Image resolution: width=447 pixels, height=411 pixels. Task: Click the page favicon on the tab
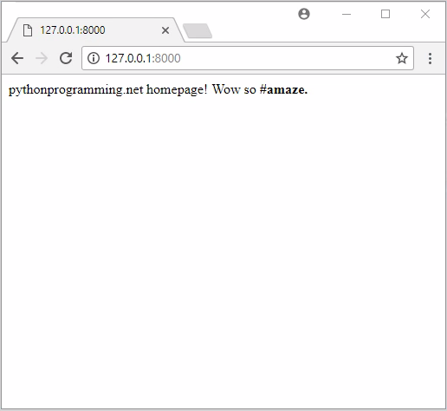(x=28, y=30)
